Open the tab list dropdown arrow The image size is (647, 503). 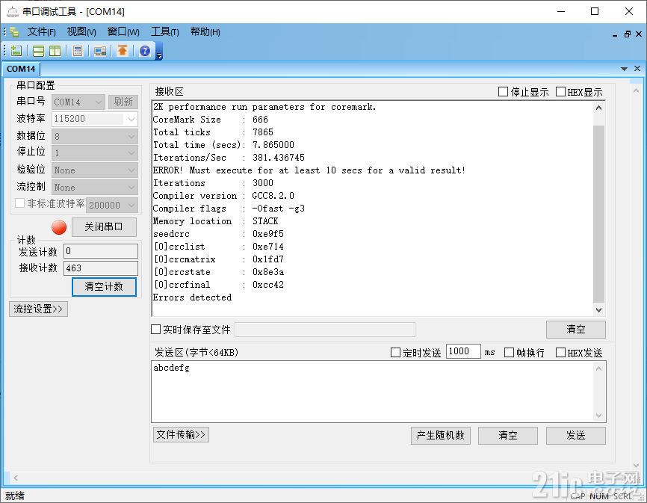[624, 69]
